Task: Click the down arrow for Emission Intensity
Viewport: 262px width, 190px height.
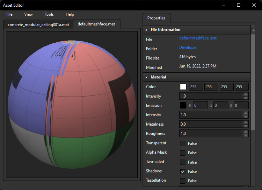Action: click(x=246, y=117)
